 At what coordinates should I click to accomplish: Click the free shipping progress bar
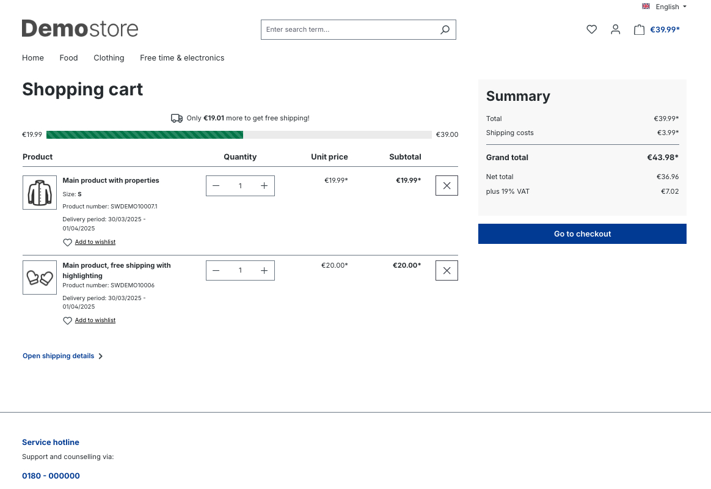click(239, 134)
